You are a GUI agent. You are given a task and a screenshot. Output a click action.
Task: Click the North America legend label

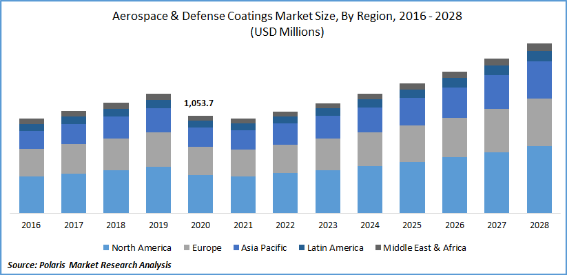click(141, 248)
